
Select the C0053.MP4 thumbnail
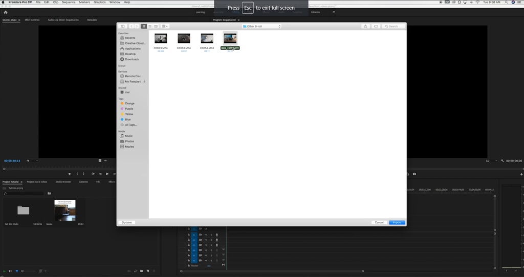point(184,38)
